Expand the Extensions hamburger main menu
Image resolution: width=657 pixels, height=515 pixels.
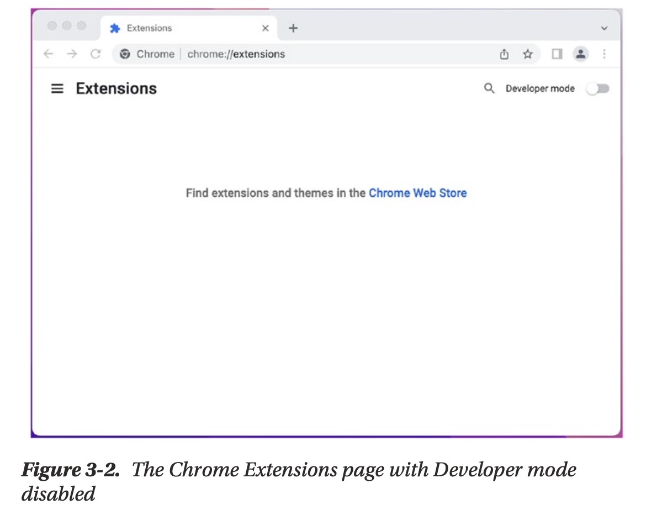coord(57,88)
